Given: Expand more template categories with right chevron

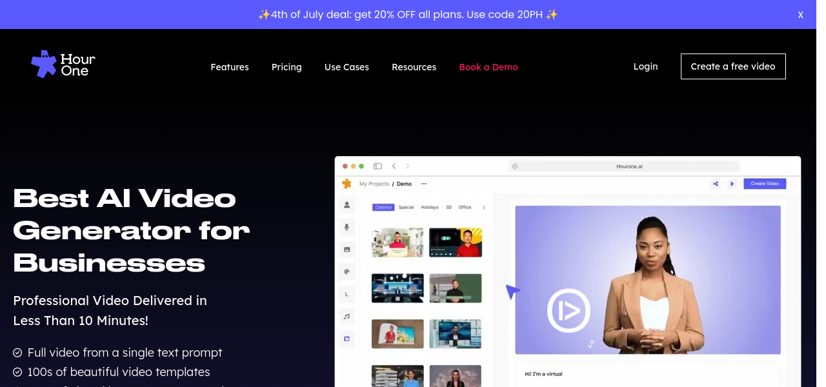Looking at the screenshot, I should 484,208.
